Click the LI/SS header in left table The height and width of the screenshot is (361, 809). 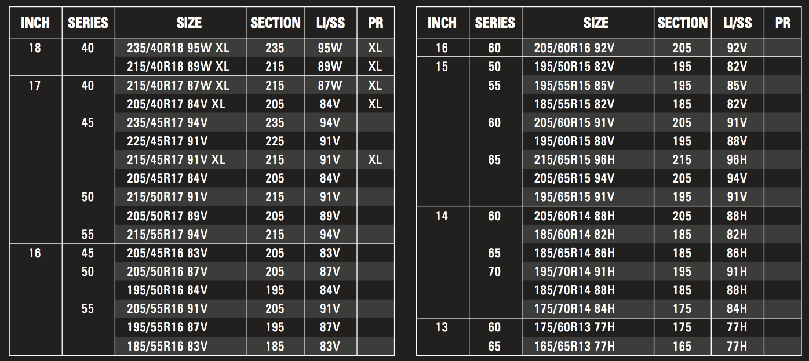coord(331,23)
